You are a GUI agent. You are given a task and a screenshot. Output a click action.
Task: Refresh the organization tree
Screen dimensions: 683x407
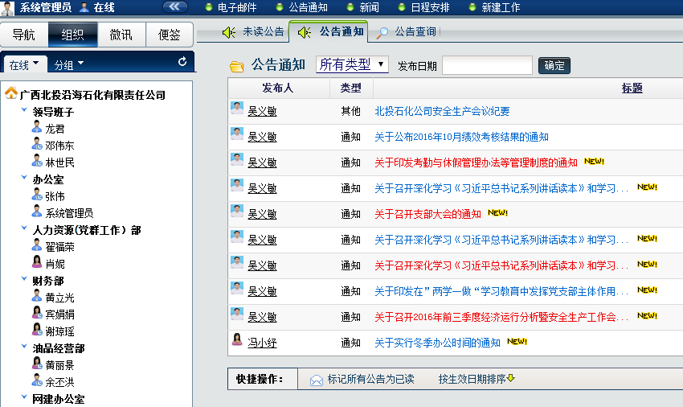(x=182, y=62)
